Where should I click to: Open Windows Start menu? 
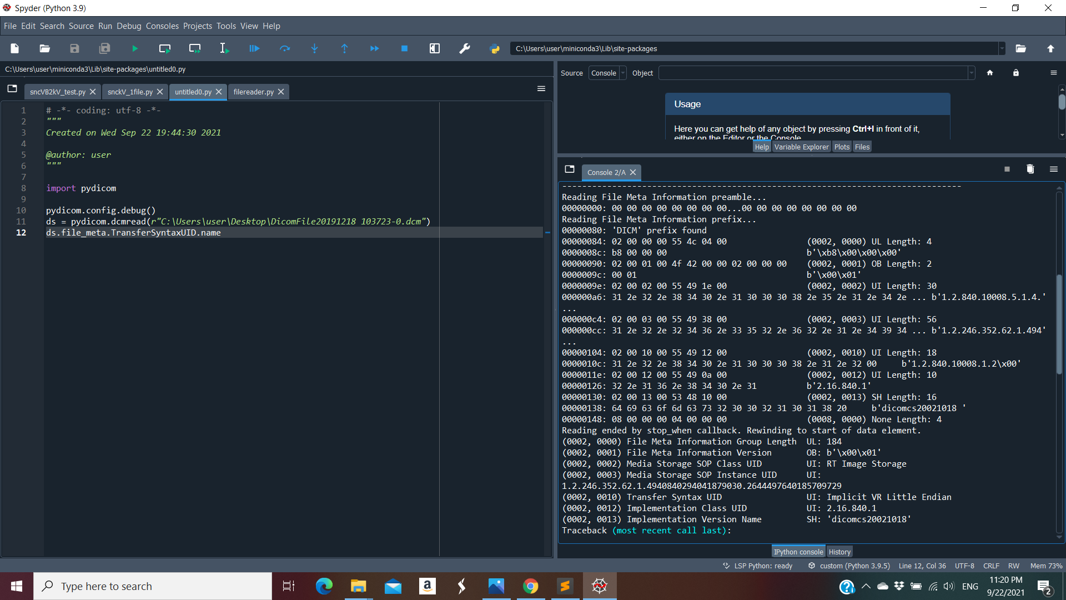pyautogui.click(x=17, y=586)
